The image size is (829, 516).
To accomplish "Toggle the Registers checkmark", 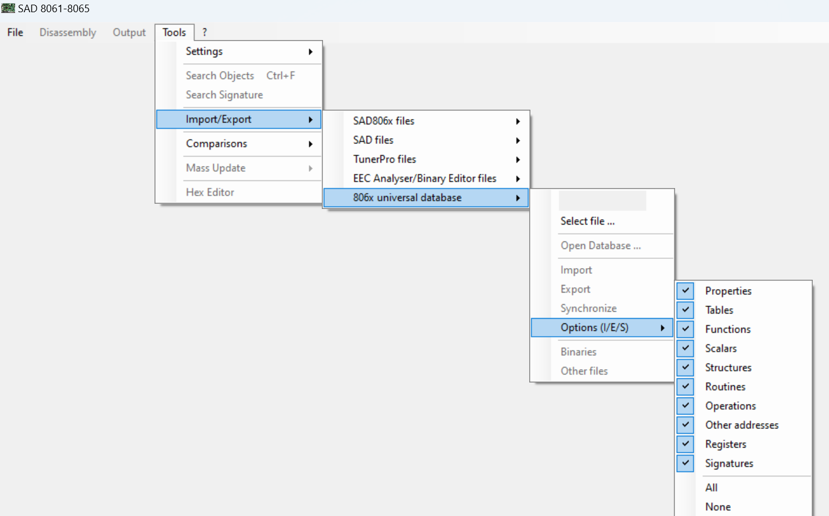I will 686,444.
